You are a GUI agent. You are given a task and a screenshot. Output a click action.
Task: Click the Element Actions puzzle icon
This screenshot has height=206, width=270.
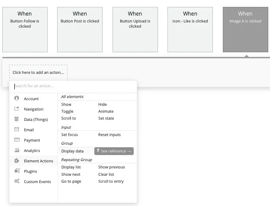[x=17, y=161]
